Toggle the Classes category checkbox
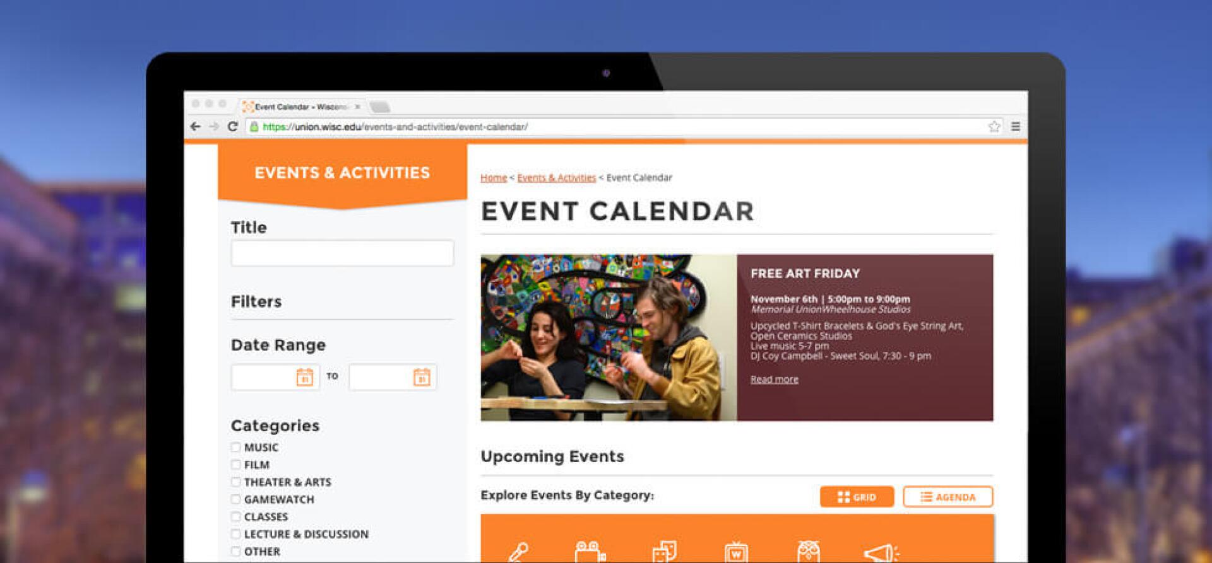Image resolution: width=1212 pixels, height=563 pixels. tap(235, 517)
